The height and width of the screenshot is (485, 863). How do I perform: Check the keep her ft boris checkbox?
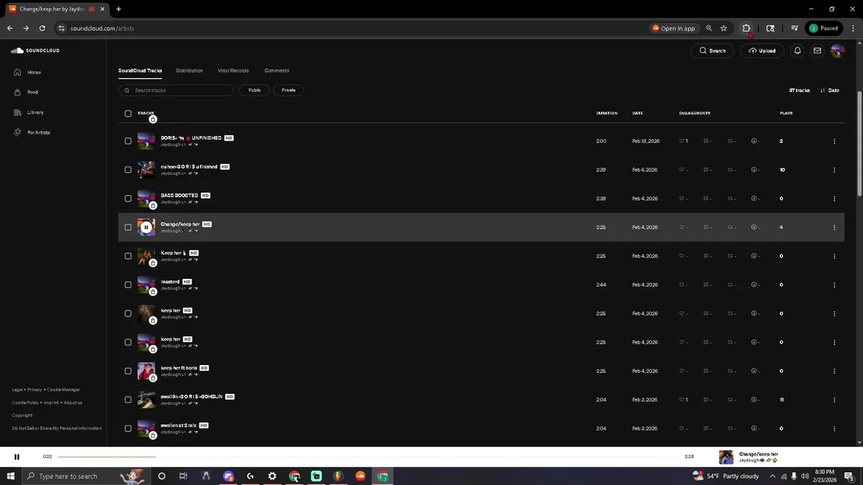[x=128, y=371]
